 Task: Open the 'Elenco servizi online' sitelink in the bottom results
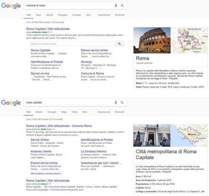coord(44,163)
